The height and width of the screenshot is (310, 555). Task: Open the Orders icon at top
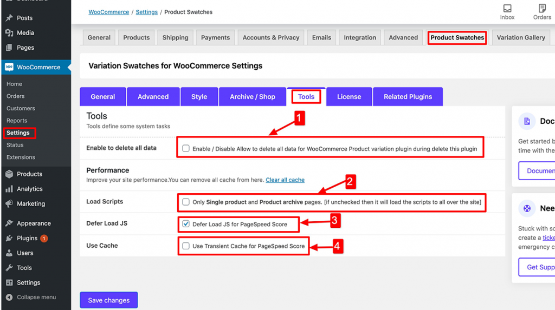coord(542,8)
